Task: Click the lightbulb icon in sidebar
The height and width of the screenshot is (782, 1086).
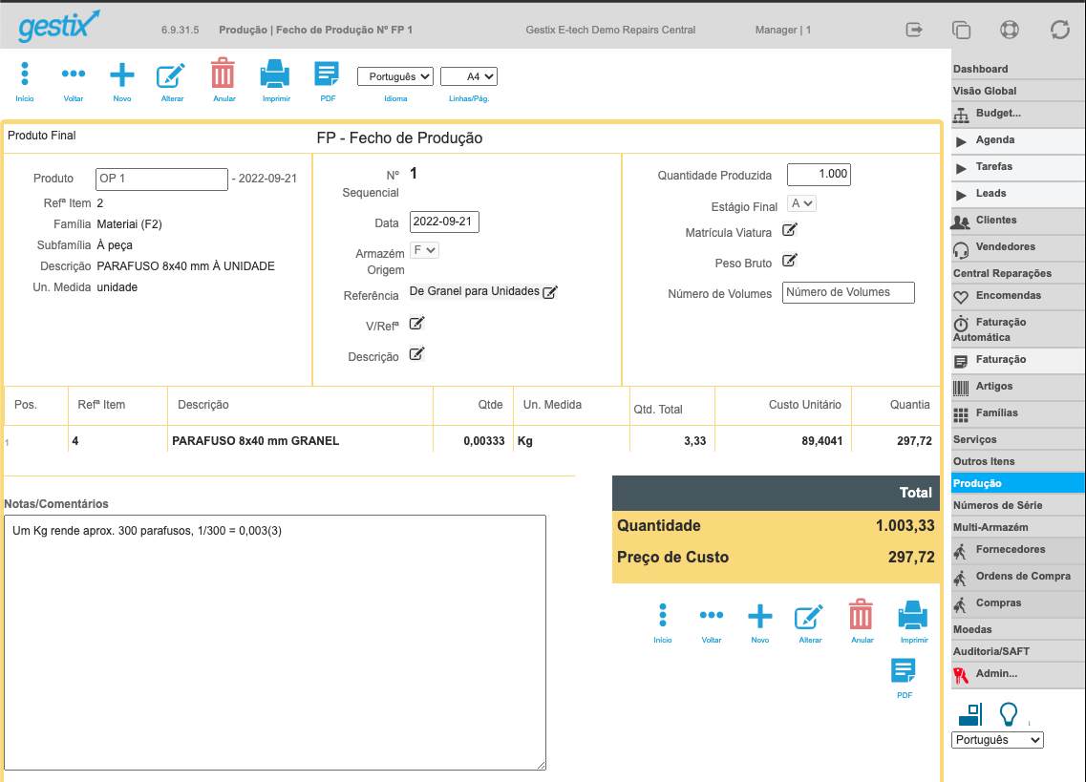Action: (x=1009, y=714)
